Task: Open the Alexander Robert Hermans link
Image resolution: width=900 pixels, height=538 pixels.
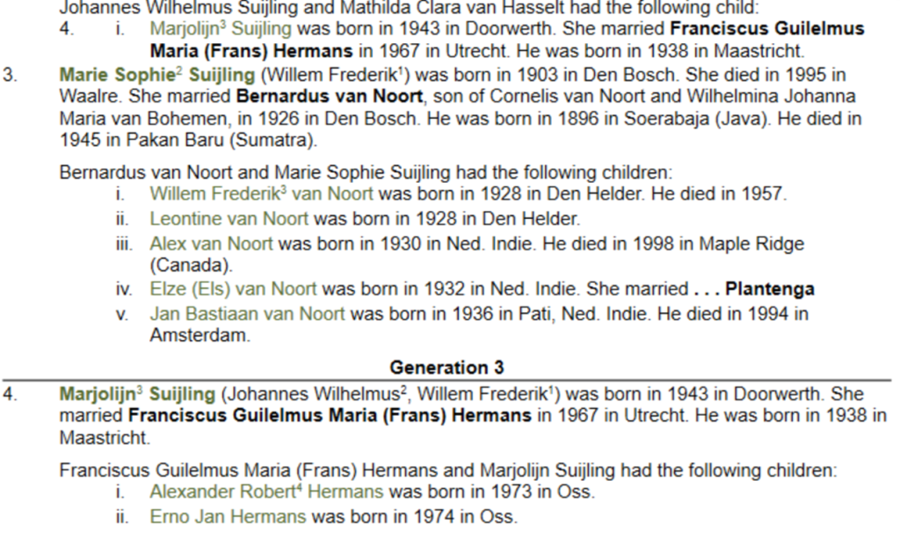Action: 265,492
